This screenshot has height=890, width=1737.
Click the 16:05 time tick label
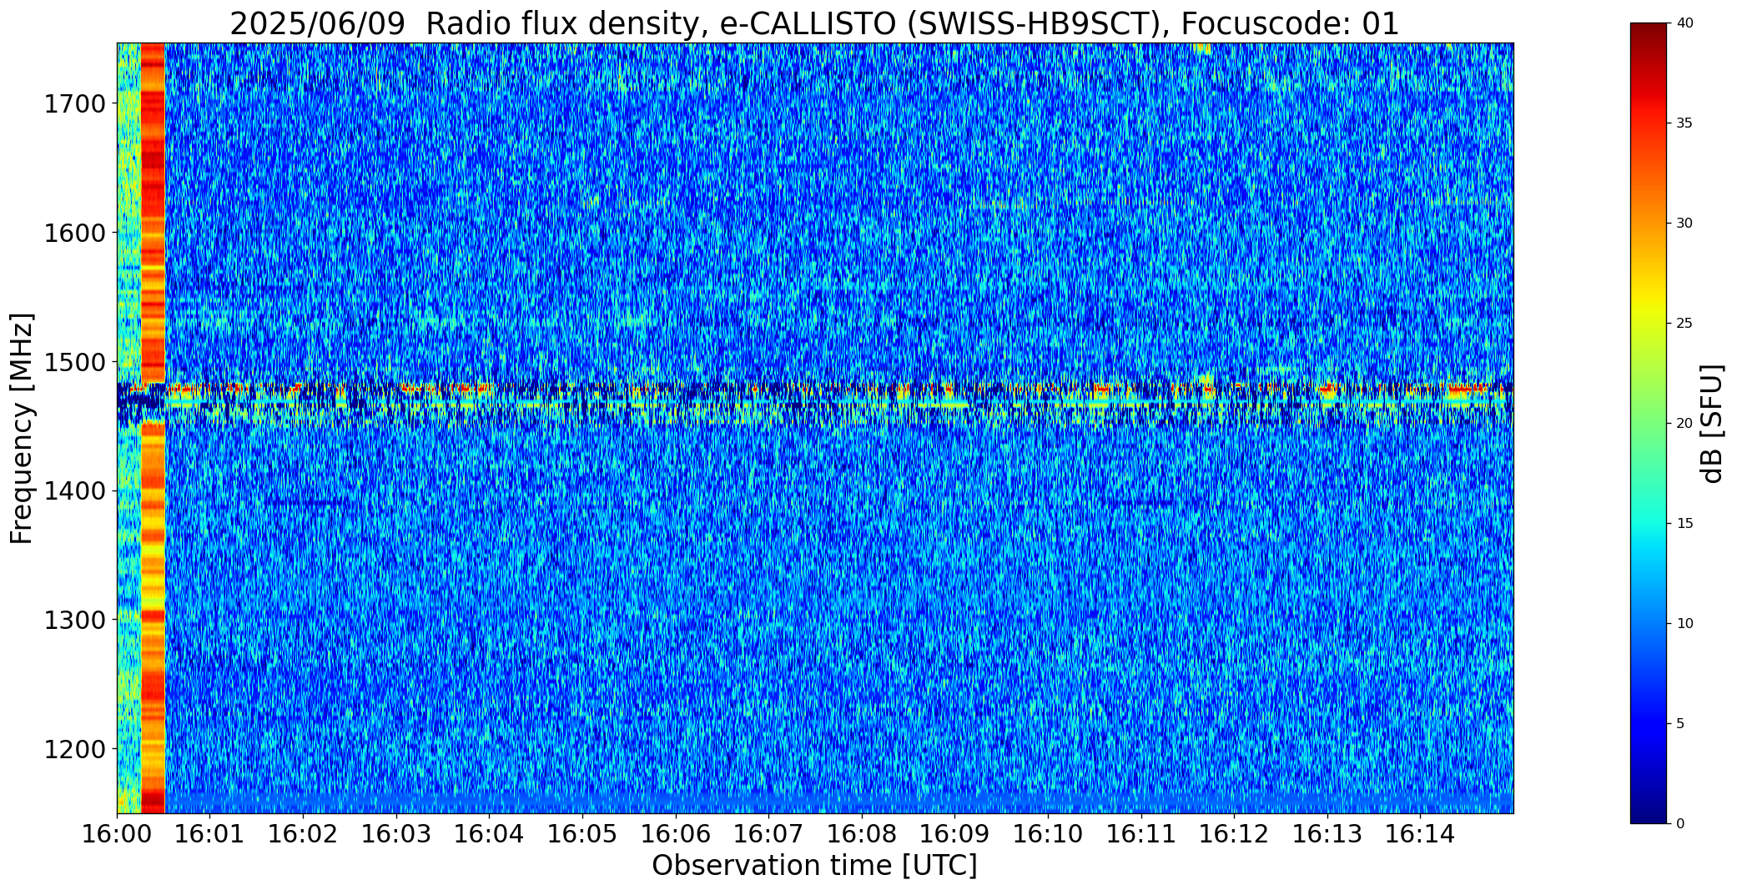coord(582,834)
